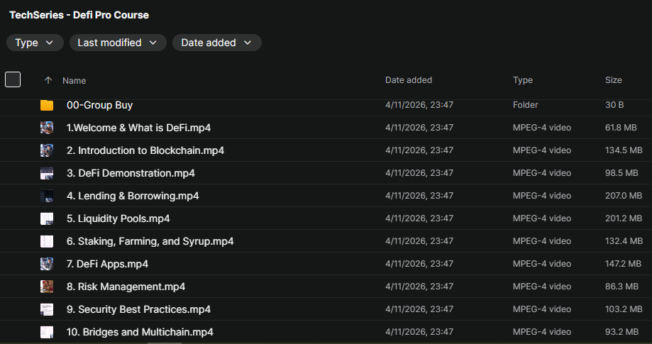Sort by the Size column header

tap(614, 80)
